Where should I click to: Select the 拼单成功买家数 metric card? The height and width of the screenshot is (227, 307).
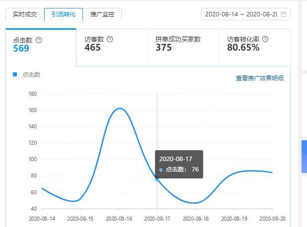[183, 47]
